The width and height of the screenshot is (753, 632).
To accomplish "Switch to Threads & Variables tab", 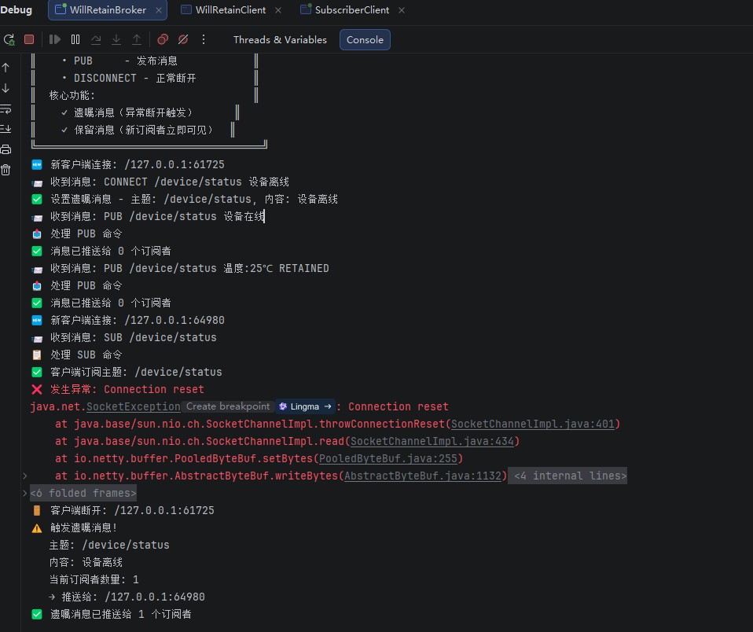I will pos(280,40).
